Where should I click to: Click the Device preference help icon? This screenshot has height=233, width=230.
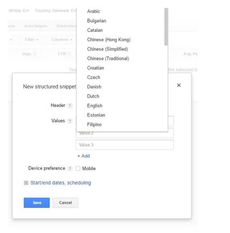(70, 169)
